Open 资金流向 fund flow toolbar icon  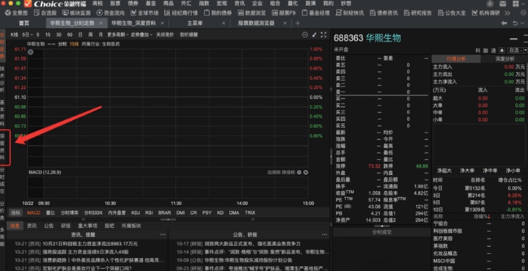pos(99,13)
